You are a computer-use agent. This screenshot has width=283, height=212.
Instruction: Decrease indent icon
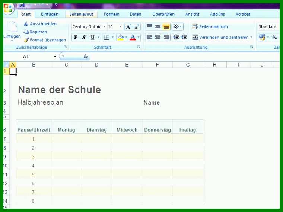click(x=176, y=37)
